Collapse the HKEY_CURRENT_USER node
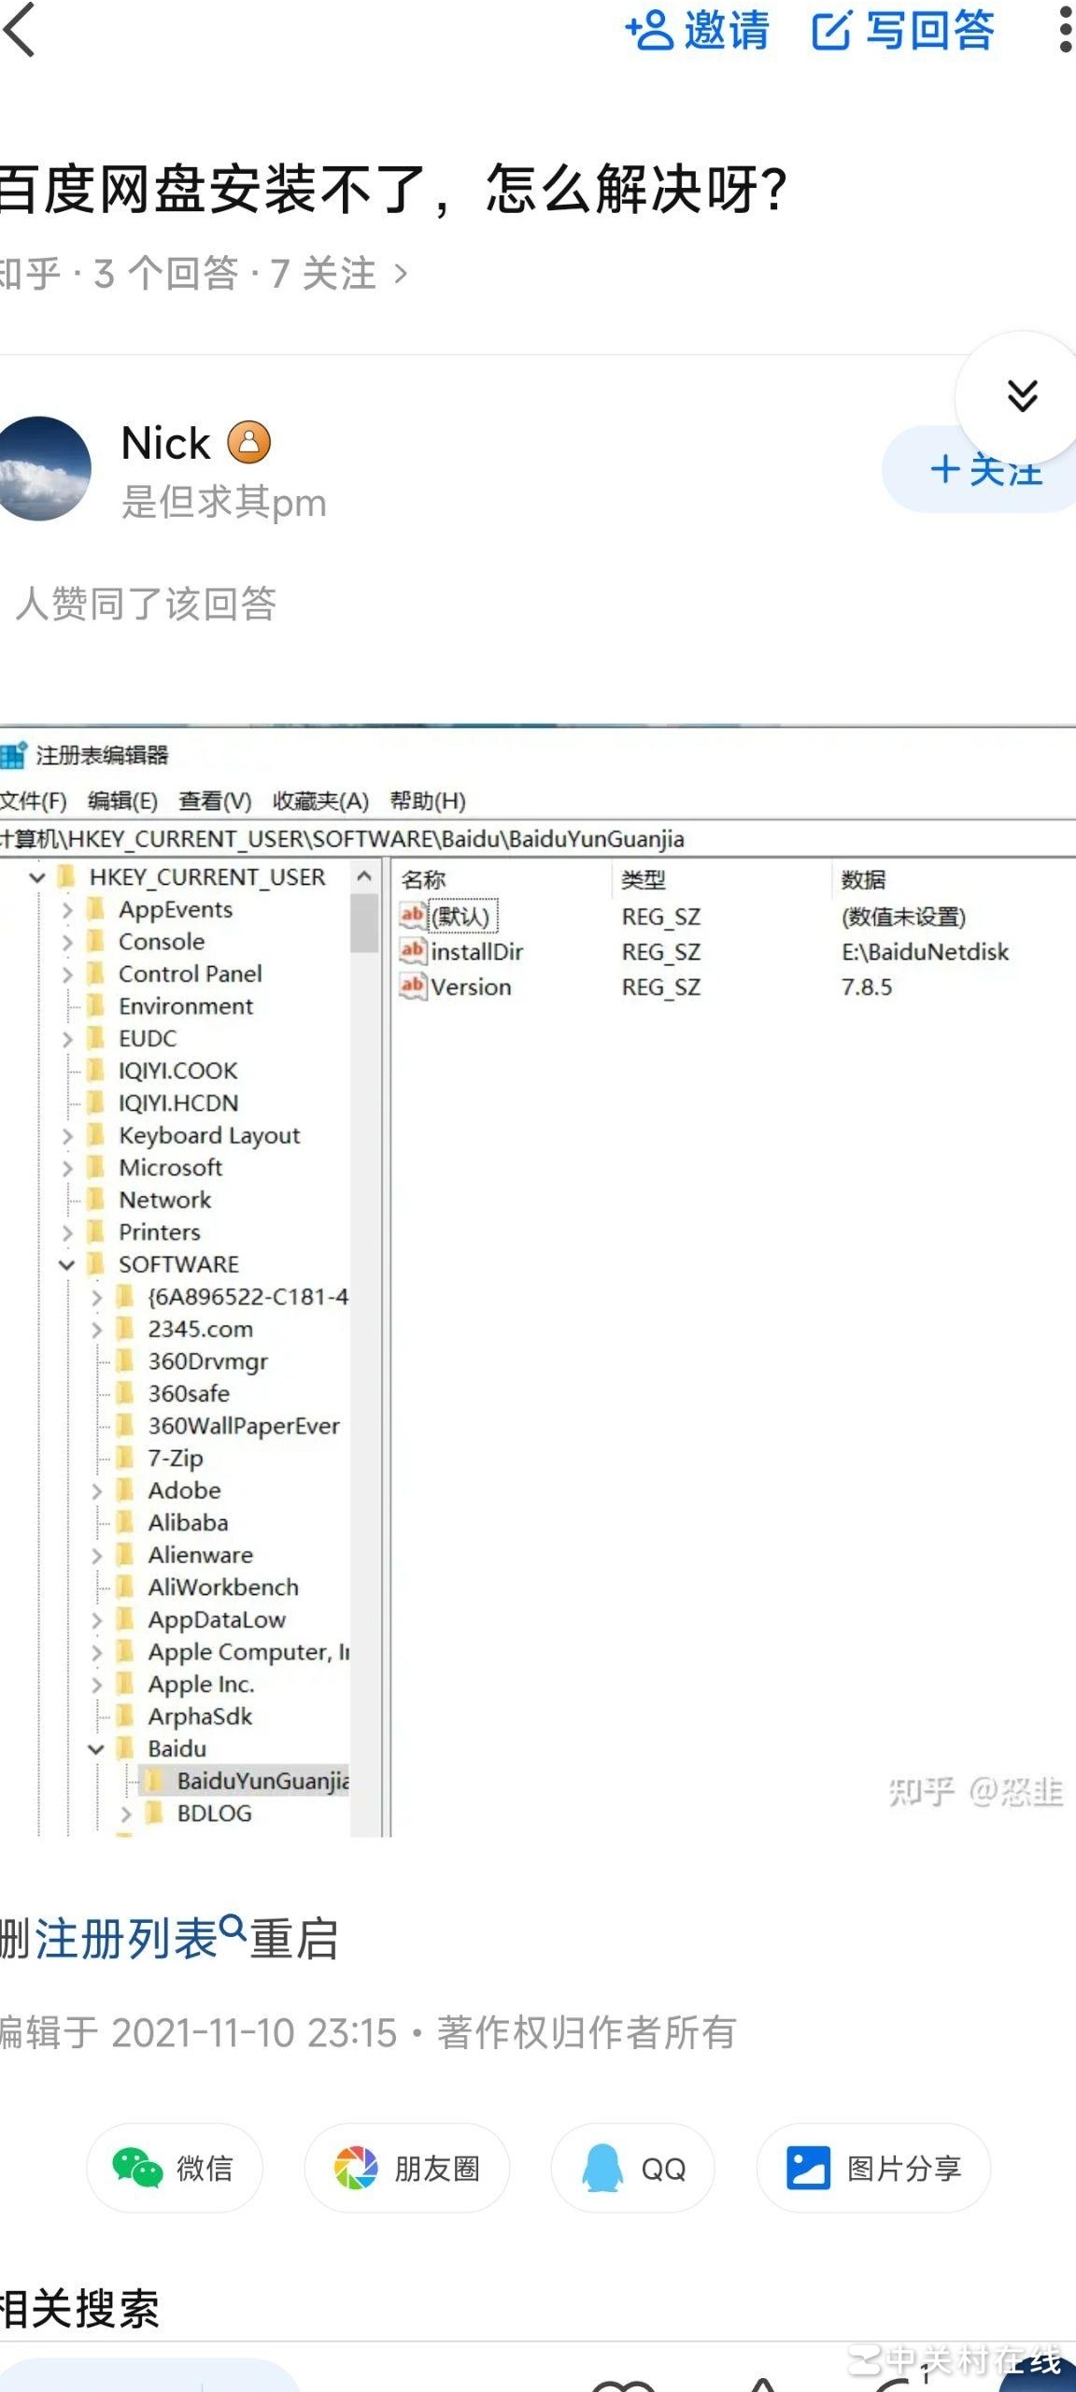Screen dimensions: 1076x2392 [x=37, y=877]
